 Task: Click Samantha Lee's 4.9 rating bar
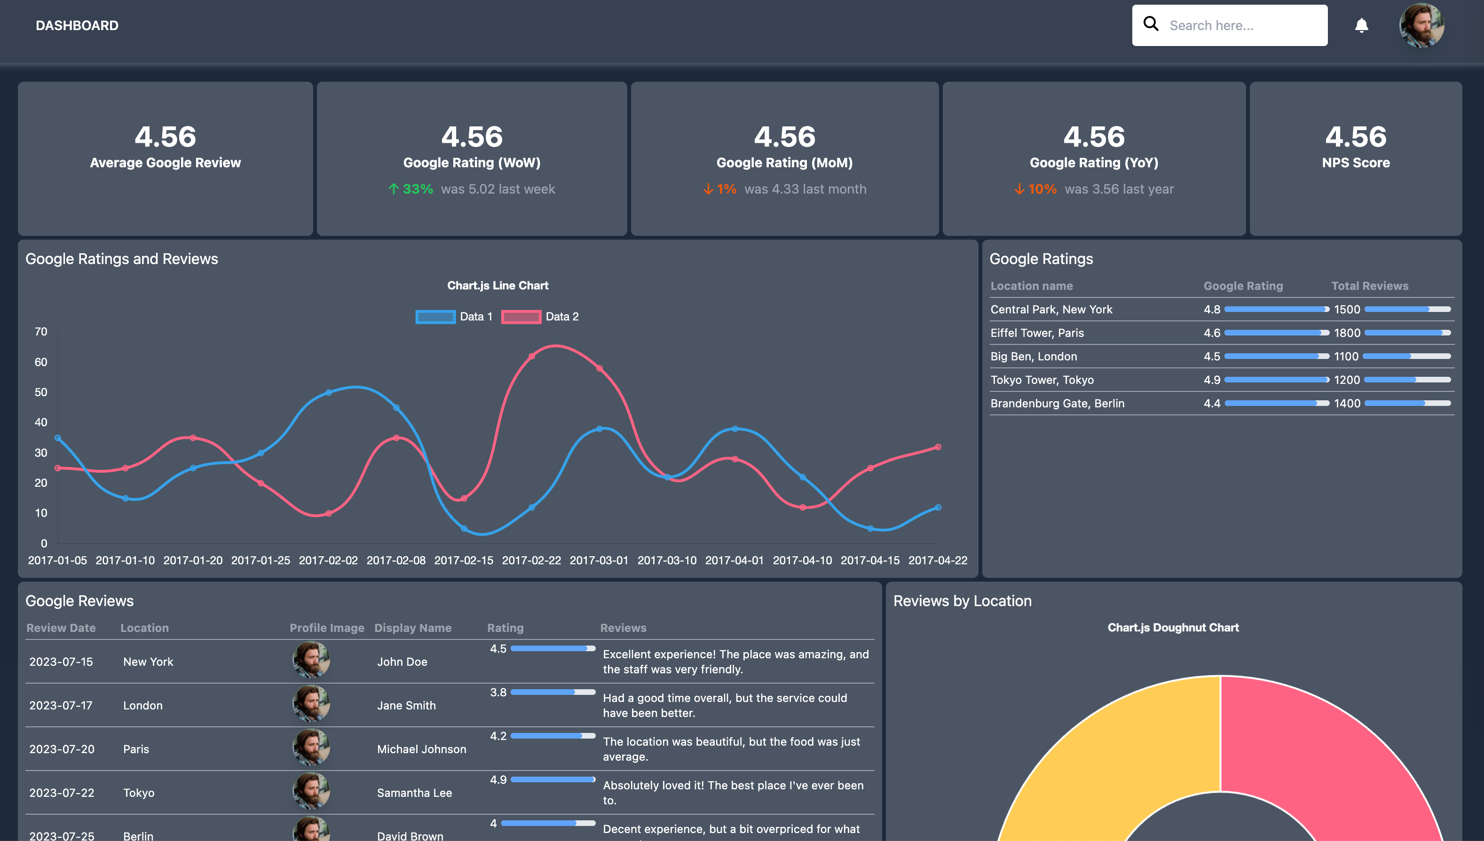click(553, 779)
